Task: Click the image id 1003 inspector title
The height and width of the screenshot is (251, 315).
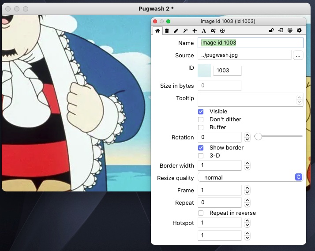Action: pyautogui.click(x=228, y=21)
